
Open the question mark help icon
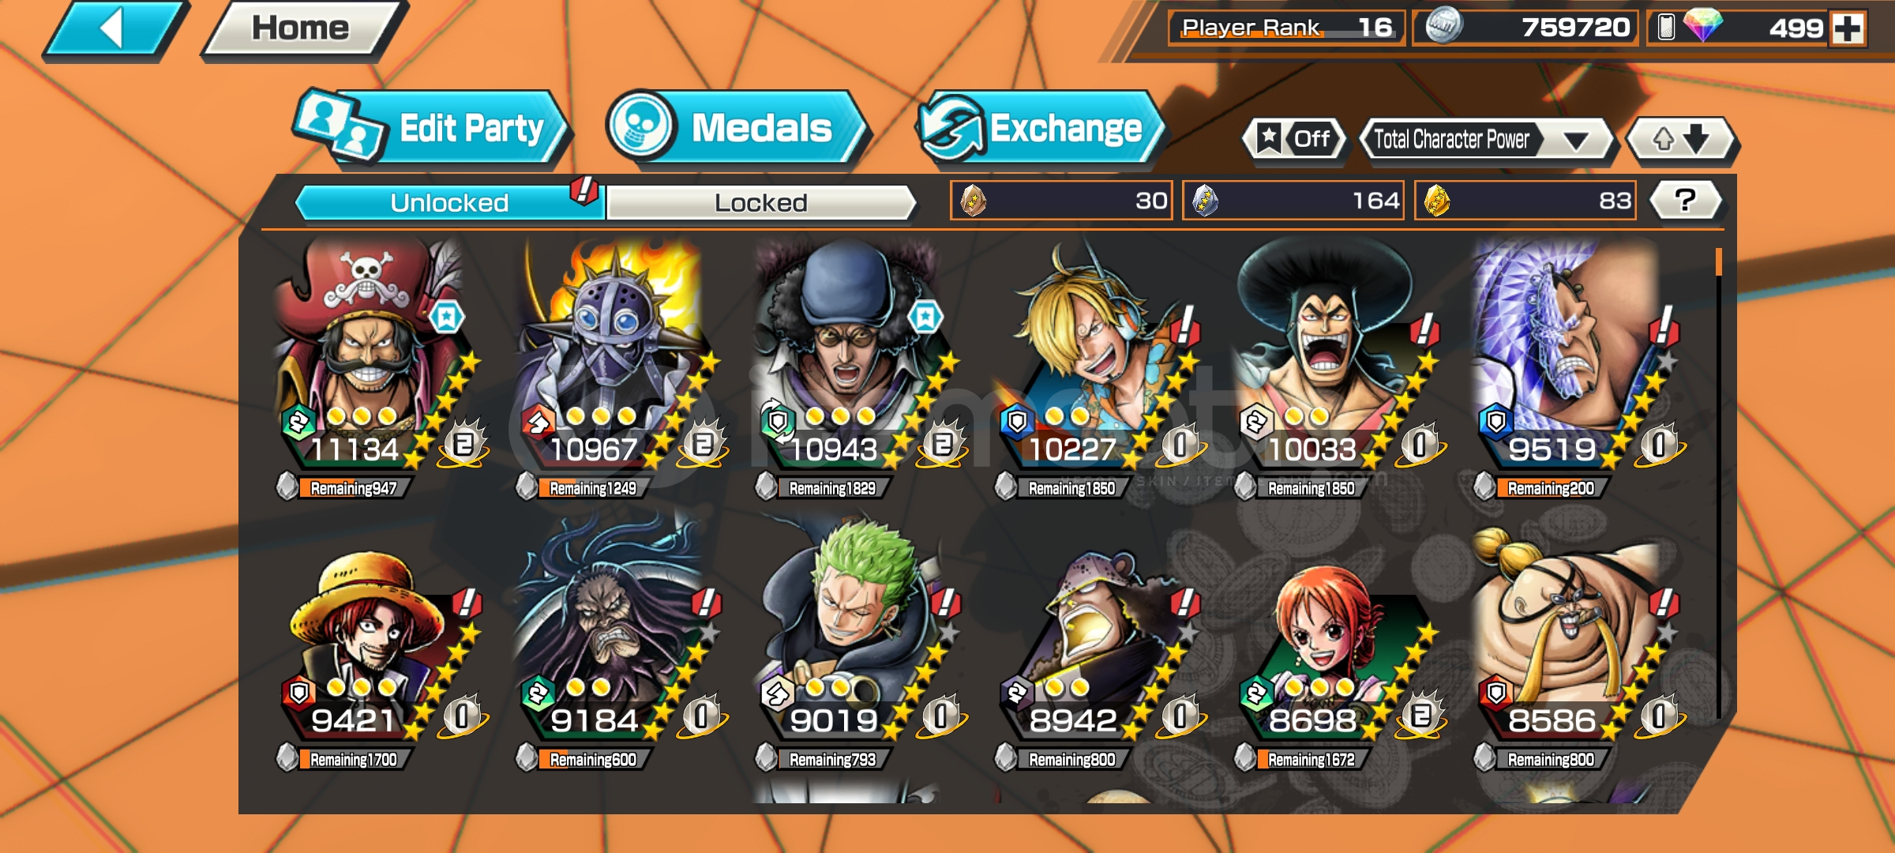1686,201
